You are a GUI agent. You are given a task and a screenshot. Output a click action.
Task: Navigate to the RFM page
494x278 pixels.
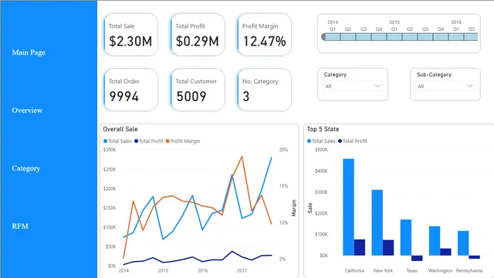click(20, 226)
